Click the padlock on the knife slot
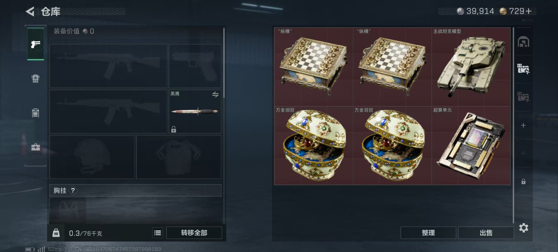Image resolution: width=558 pixels, height=252 pixels. (174, 129)
